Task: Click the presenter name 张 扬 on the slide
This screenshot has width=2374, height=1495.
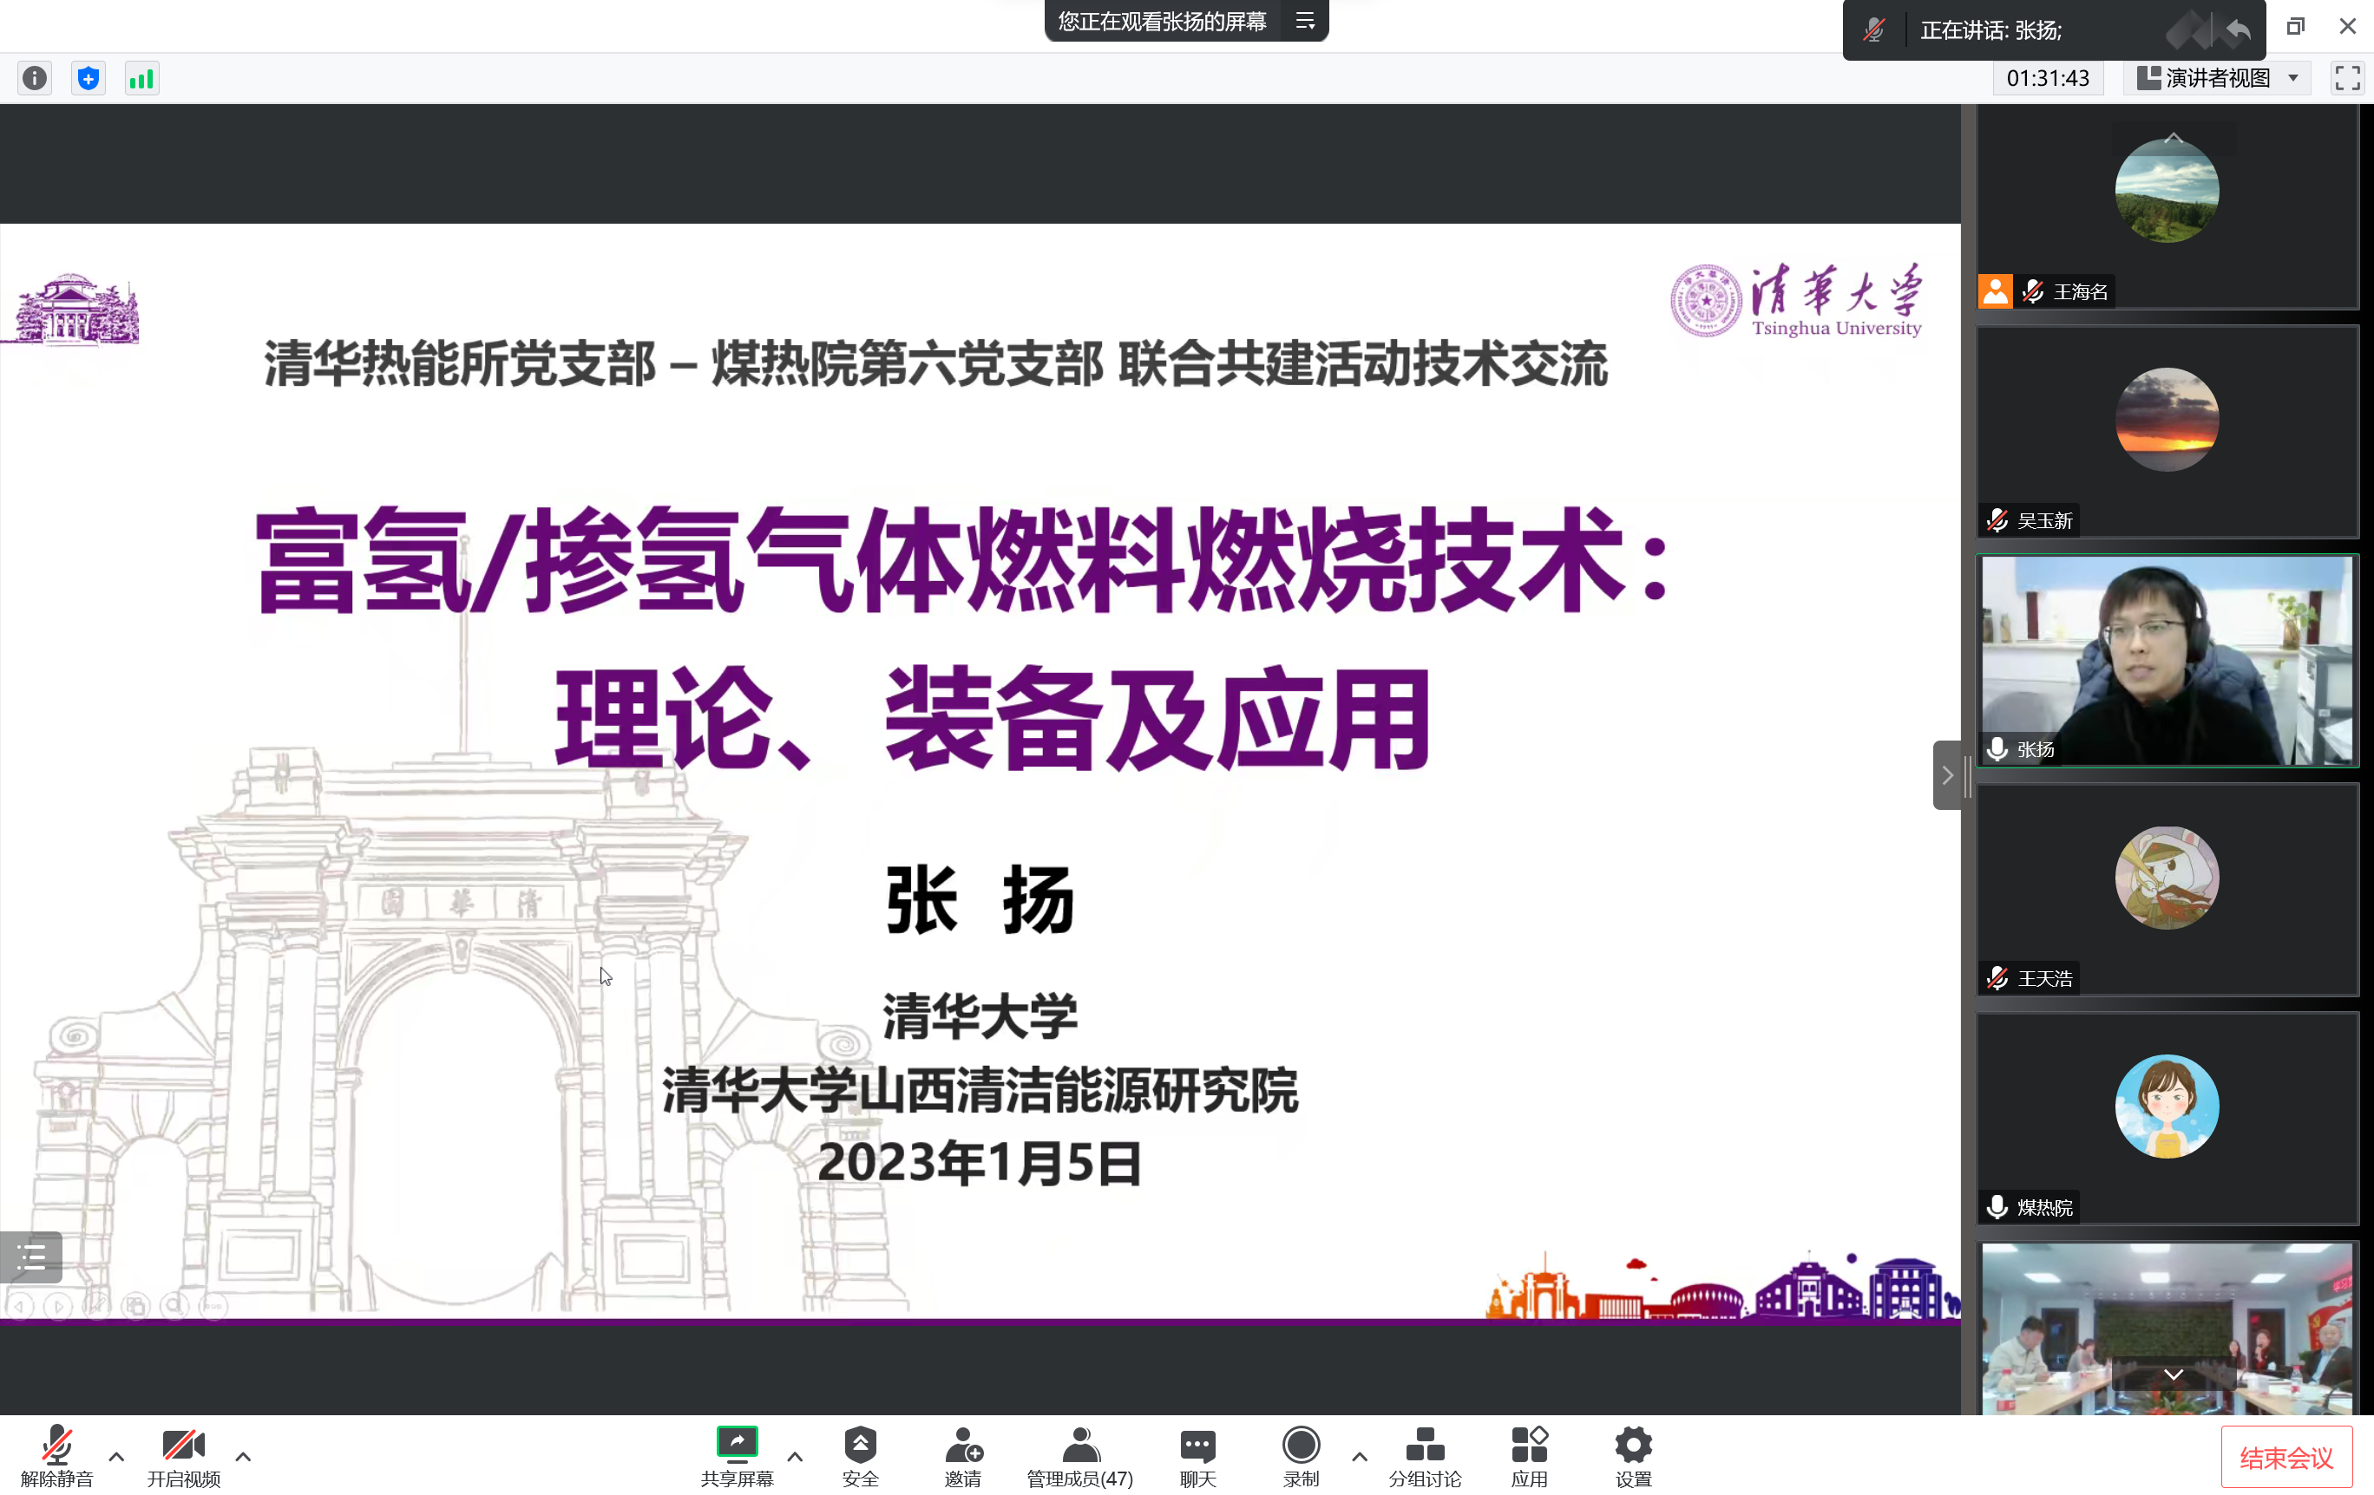Action: tap(980, 898)
